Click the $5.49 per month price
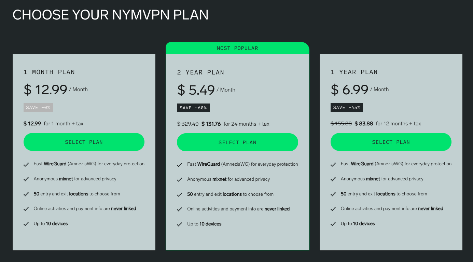473x262 pixels. point(195,89)
